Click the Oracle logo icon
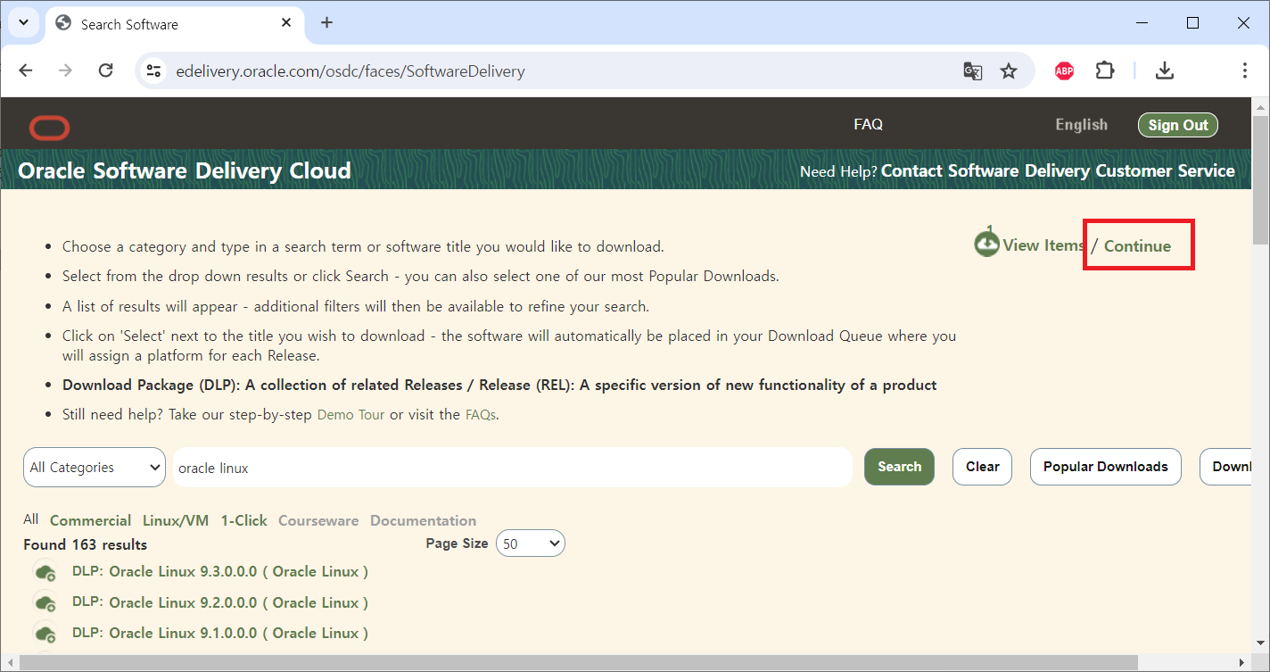Screen dimensions: 1270x672 coord(49,128)
